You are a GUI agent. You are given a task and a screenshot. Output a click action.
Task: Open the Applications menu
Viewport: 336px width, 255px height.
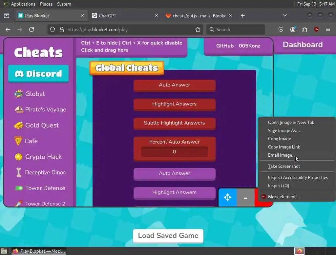(x=23, y=4)
